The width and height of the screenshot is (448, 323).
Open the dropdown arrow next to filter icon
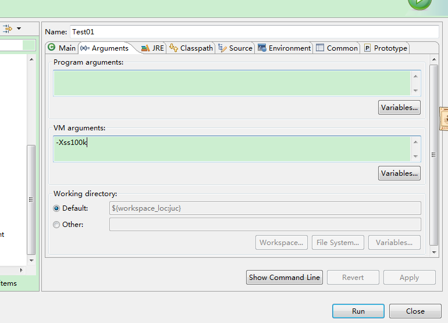click(x=19, y=29)
